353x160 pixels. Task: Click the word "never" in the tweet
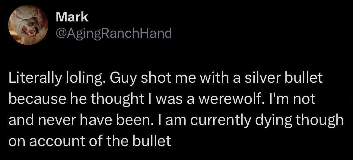point(57,120)
